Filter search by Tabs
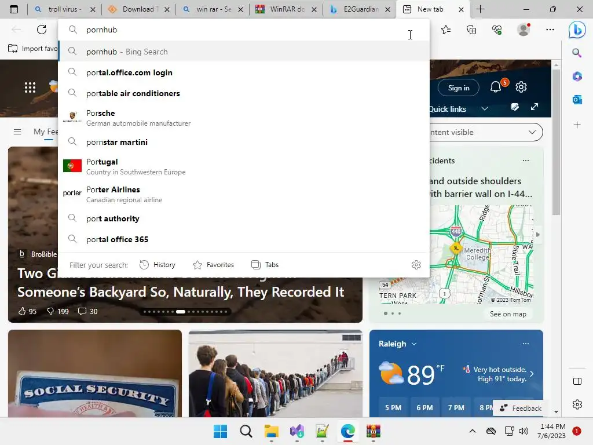Viewport: 593px width, 445px height. [x=265, y=265]
